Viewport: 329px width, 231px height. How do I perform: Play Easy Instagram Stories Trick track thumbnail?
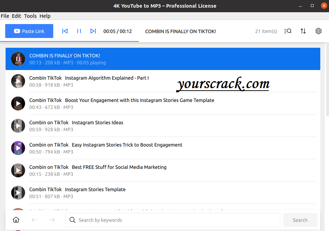(x=18, y=148)
